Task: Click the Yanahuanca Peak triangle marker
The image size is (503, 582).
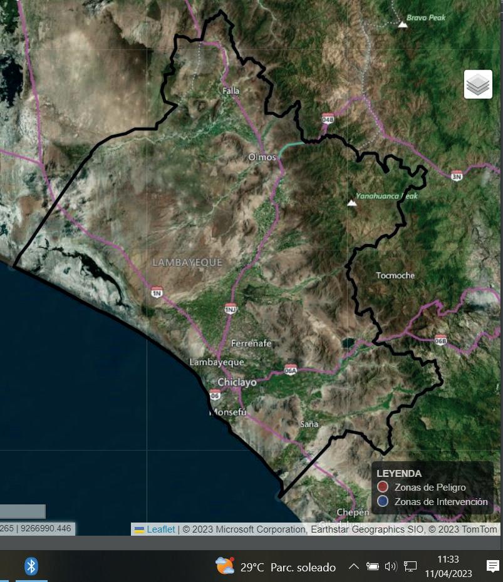Action: tap(351, 203)
